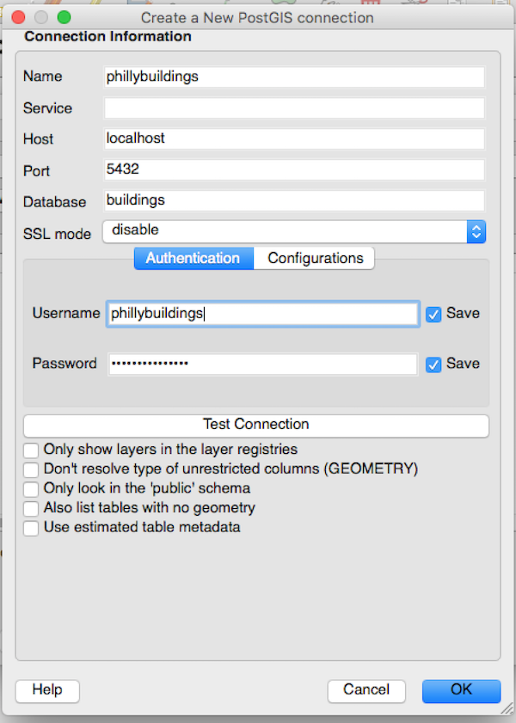
Task: Open Help for this dialog
Action: click(x=47, y=690)
